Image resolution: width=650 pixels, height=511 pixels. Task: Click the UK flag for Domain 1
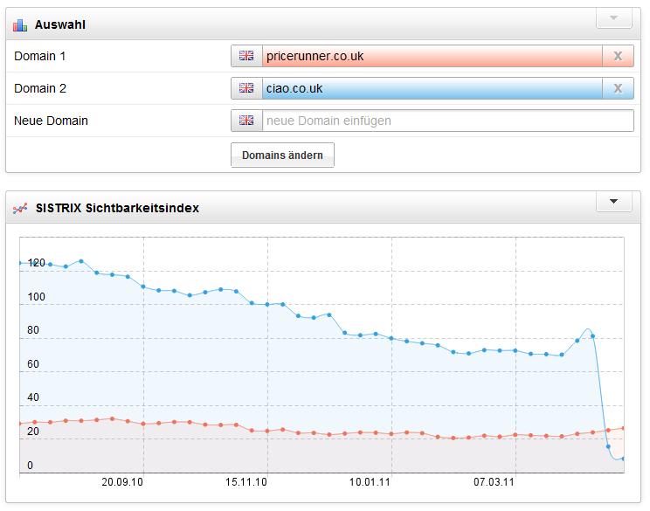click(x=246, y=56)
